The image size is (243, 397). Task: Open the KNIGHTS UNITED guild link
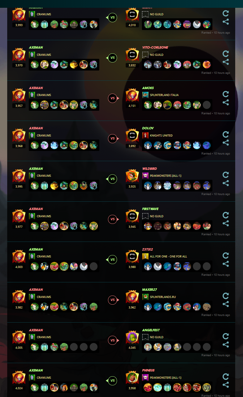pos(161,136)
